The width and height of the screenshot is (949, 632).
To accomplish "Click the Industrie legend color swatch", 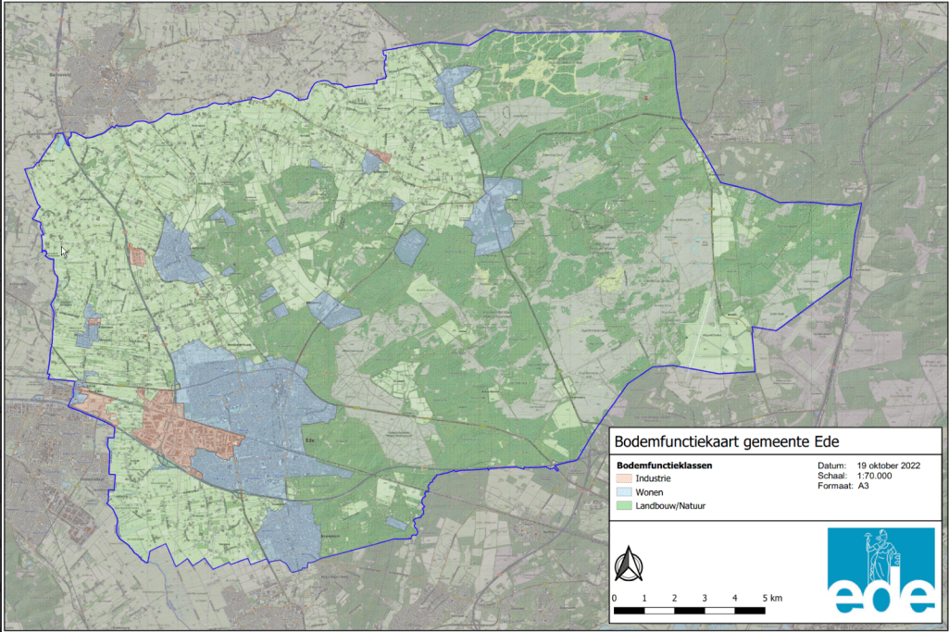I will tap(625, 479).
